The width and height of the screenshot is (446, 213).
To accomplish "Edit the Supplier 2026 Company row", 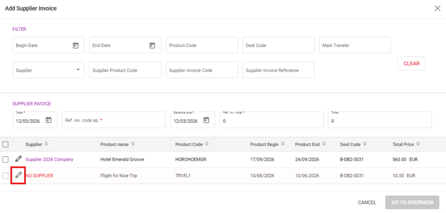I will coord(18,159).
